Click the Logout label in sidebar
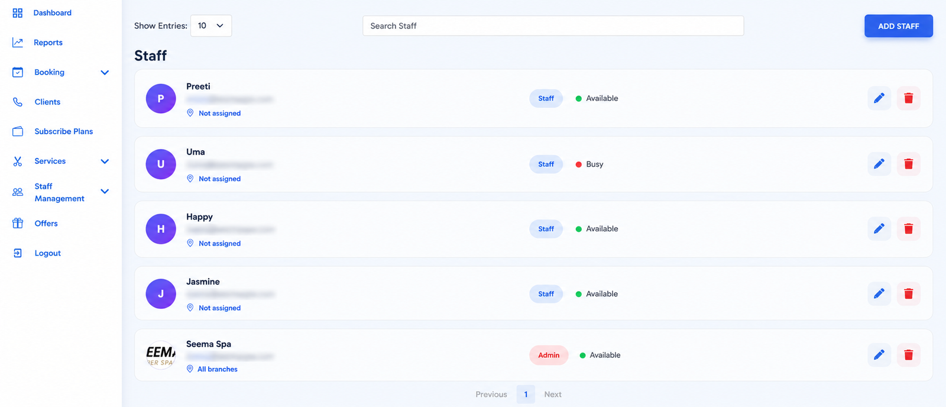The height and width of the screenshot is (407, 946). tap(47, 253)
